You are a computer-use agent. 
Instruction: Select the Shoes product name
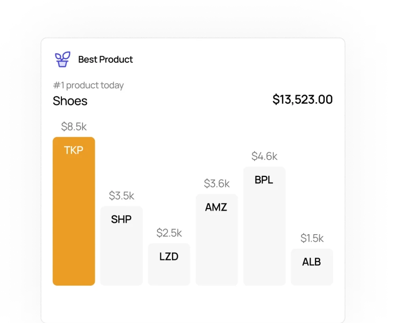pos(70,101)
